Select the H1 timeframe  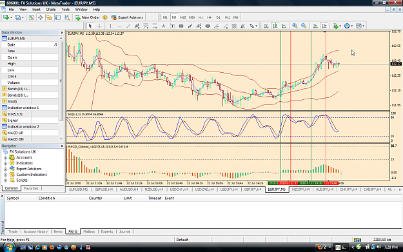point(201,17)
